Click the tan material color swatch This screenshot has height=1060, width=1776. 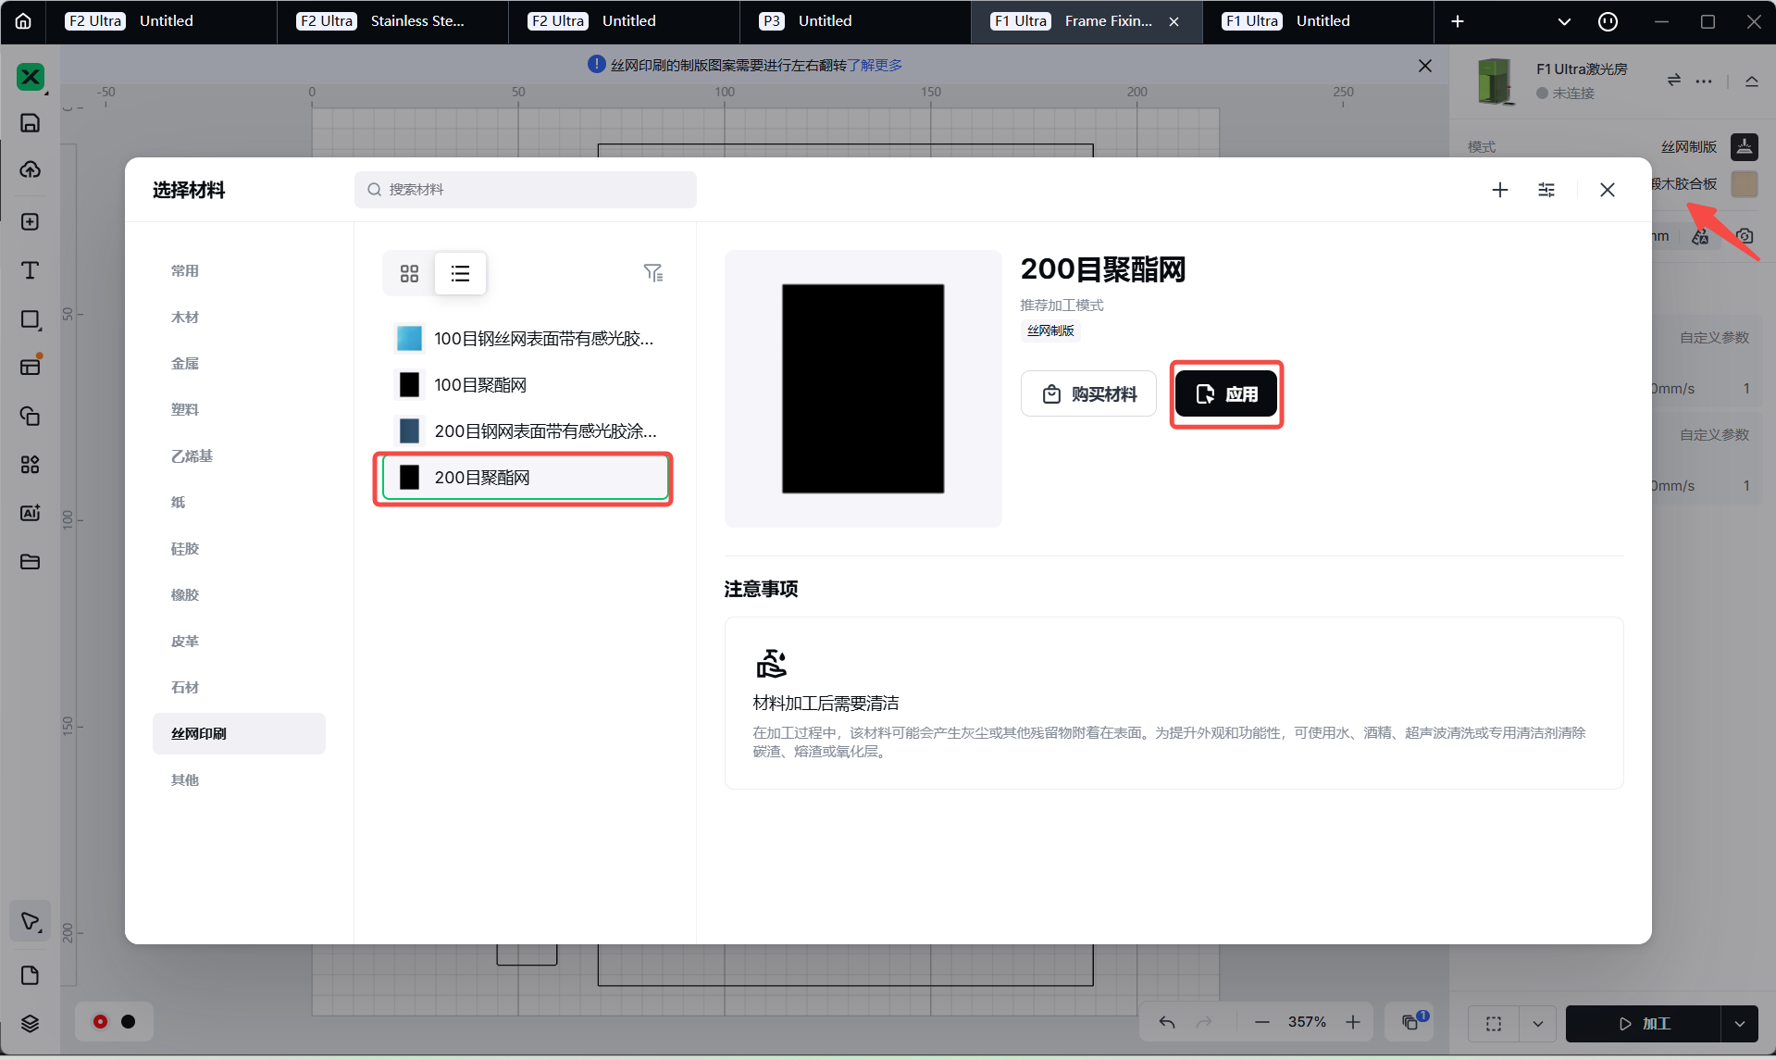pyautogui.click(x=1745, y=183)
